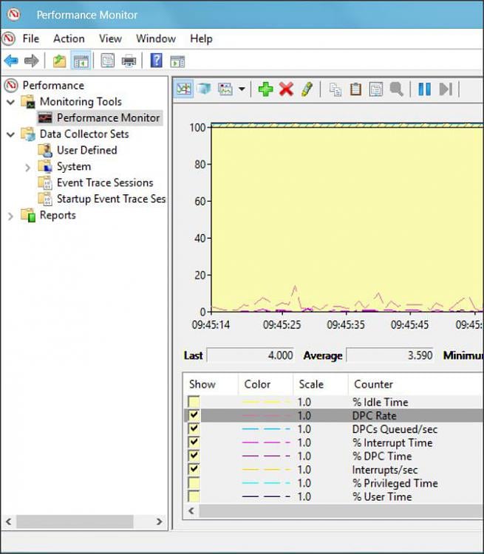Click the % User Time color line sample
The width and height of the screenshot is (484, 554).
(266, 496)
